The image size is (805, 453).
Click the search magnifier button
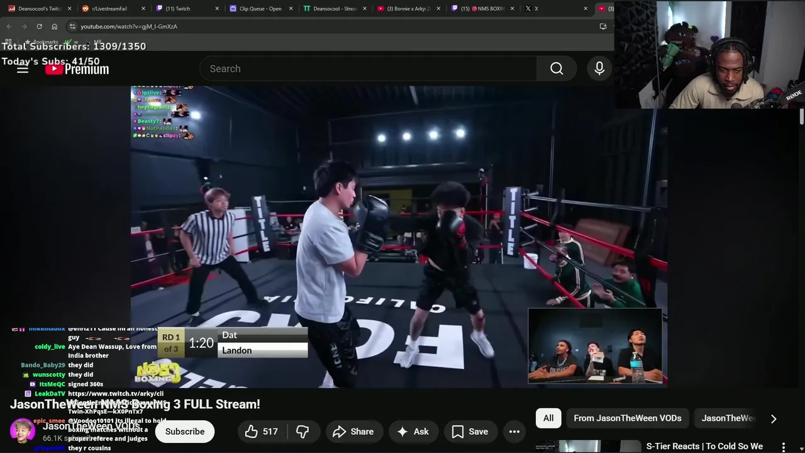pyautogui.click(x=557, y=69)
